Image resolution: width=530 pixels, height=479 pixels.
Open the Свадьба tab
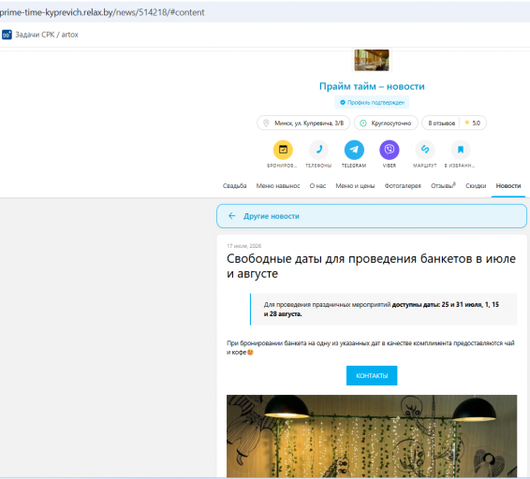[x=235, y=186]
